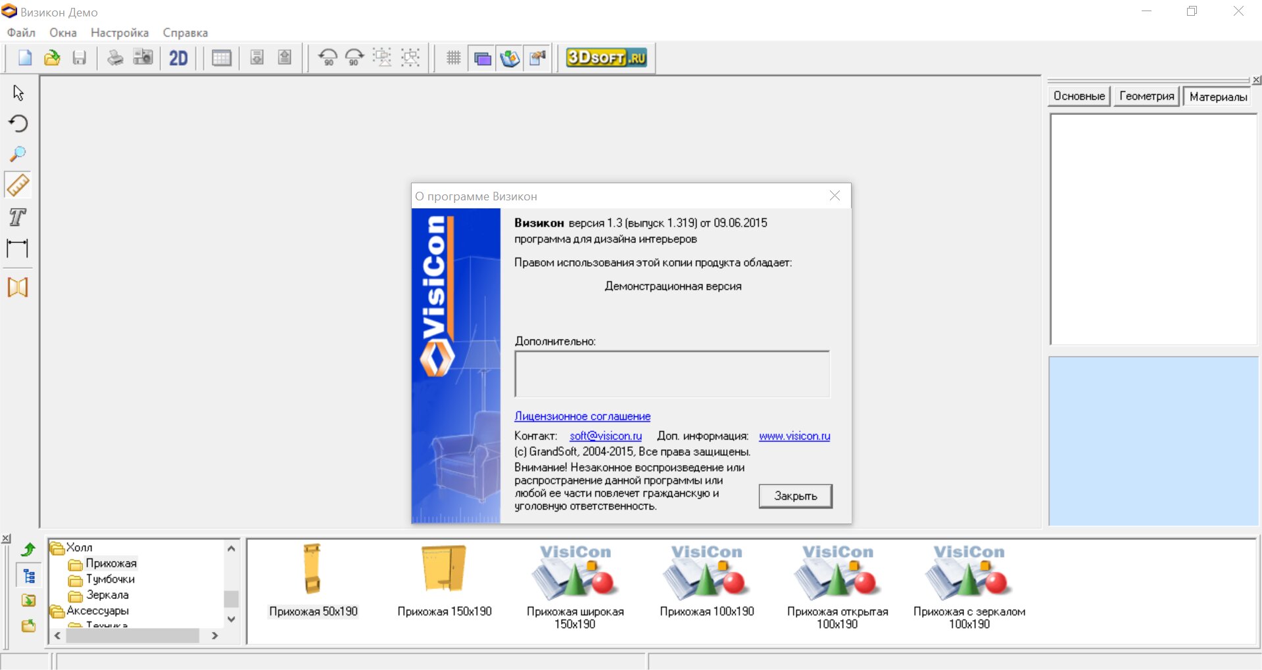Viewport: 1262px width, 670px height.
Task: Select the Холл folder in the tree
Action: click(79, 548)
